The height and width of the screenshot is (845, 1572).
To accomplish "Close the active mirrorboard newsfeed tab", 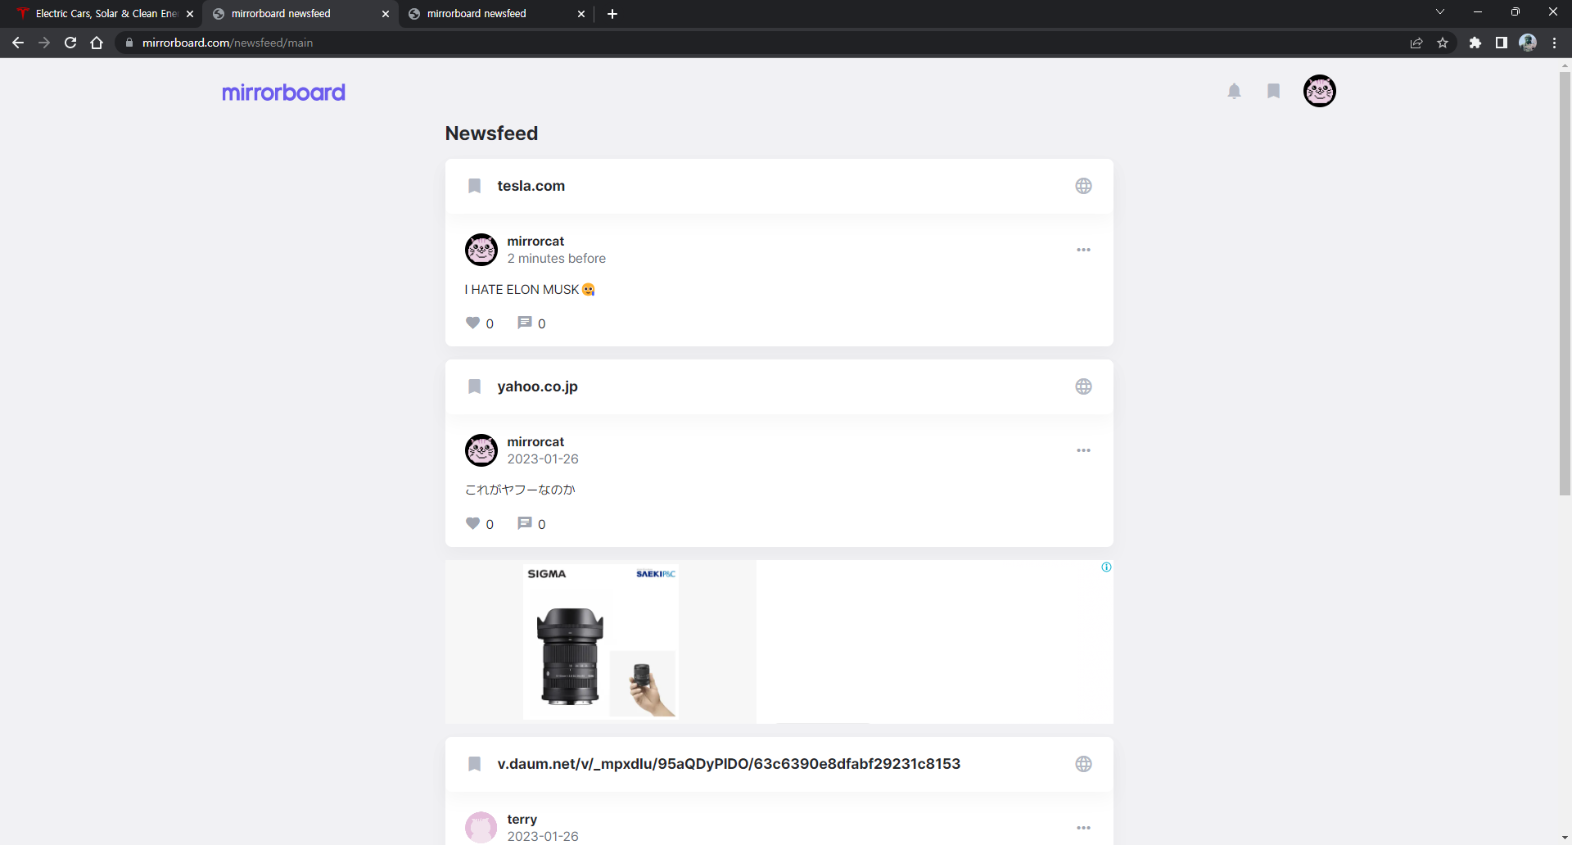I will click(386, 14).
